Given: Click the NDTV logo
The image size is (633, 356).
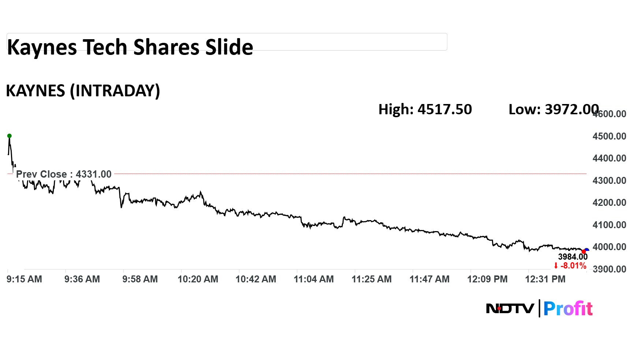Looking at the screenshot, I should click(510, 308).
